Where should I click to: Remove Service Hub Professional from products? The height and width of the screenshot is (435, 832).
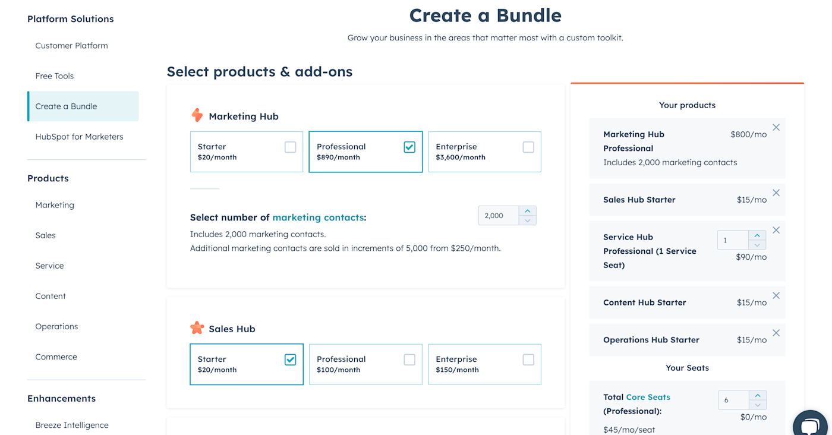click(x=776, y=231)
